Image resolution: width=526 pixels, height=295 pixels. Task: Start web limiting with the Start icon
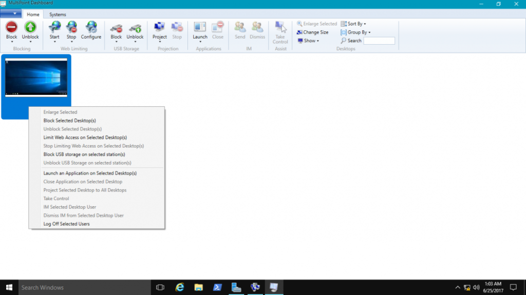coord(54,28)
